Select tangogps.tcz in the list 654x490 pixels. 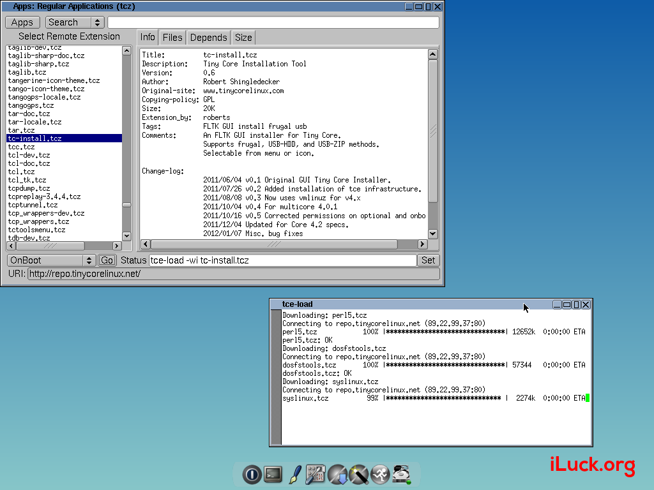[65, 105]
